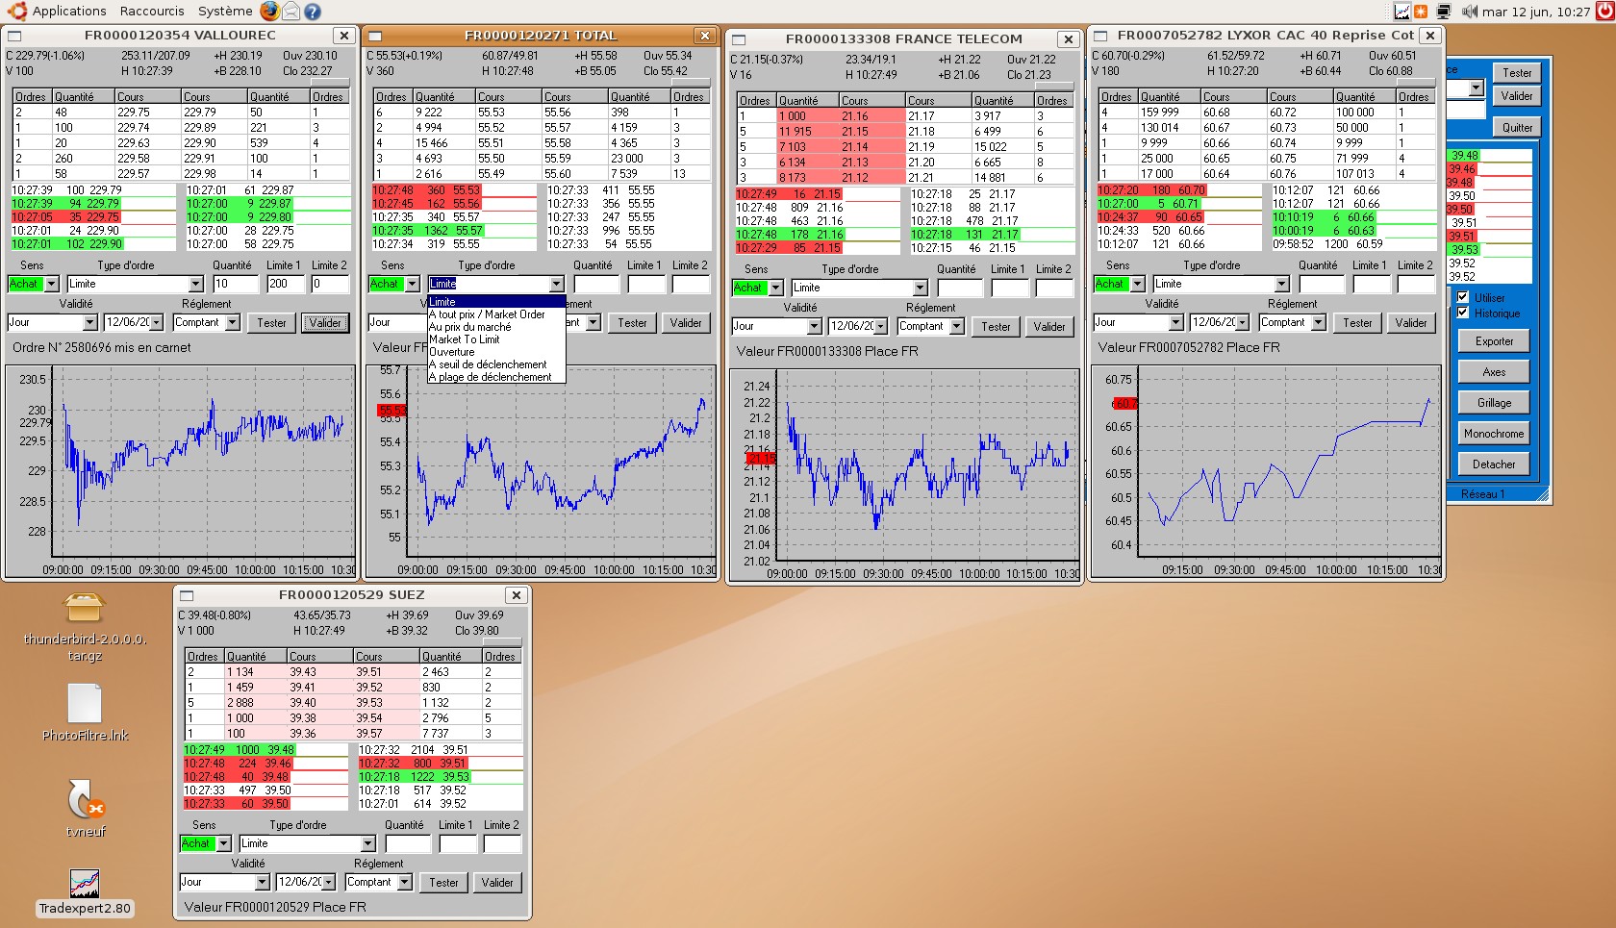Expand Validité Jour dropdown in SUEZ window

(263, 882)
